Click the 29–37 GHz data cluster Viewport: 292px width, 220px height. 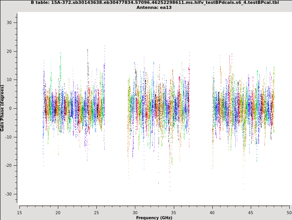(158, 109)
